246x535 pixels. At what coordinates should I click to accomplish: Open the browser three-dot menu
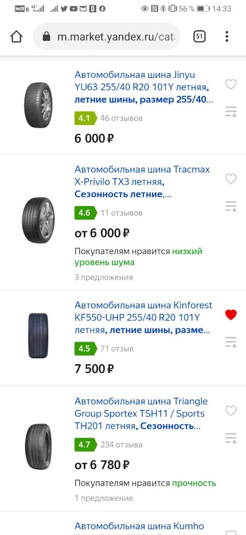click(x=227, y=36)
